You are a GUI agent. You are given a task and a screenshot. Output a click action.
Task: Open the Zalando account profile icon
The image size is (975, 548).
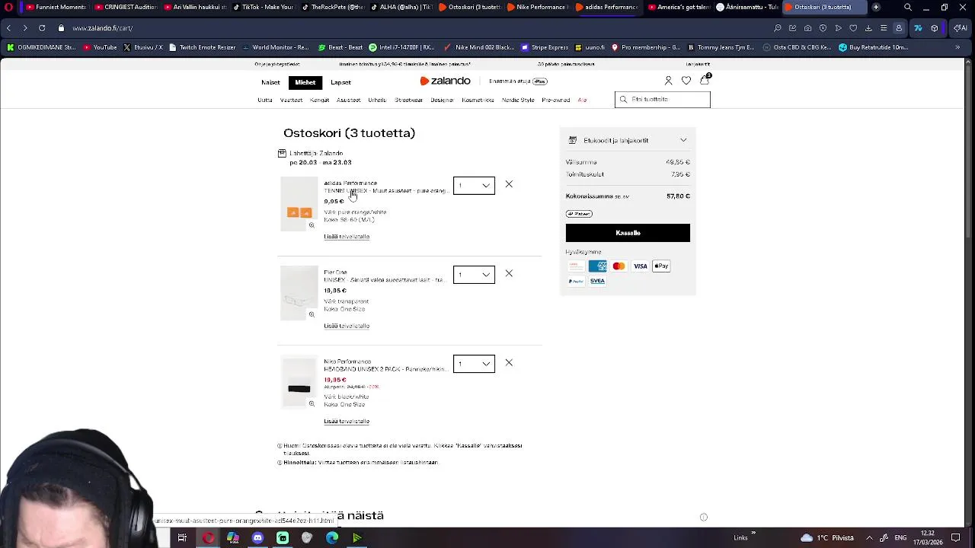point(669,81)
